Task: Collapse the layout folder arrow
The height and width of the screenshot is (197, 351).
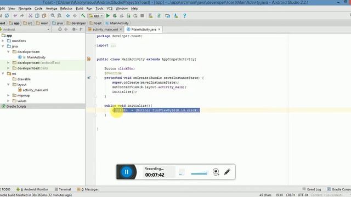Action: pos(8,84)
